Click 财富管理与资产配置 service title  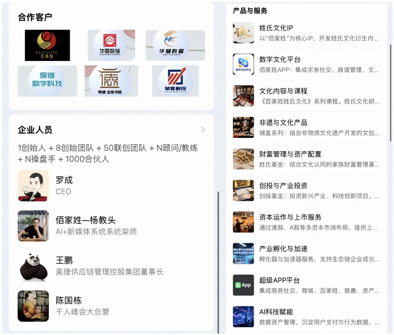290,154
